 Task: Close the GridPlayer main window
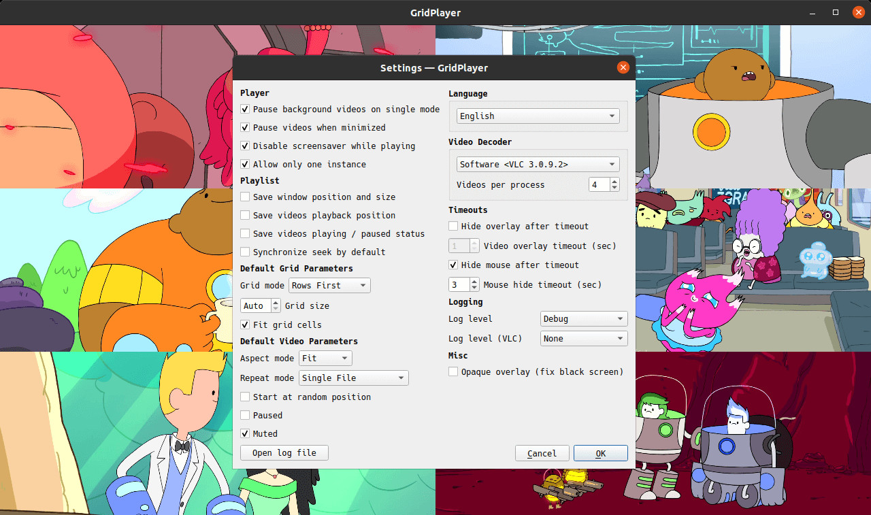point(857,12)
